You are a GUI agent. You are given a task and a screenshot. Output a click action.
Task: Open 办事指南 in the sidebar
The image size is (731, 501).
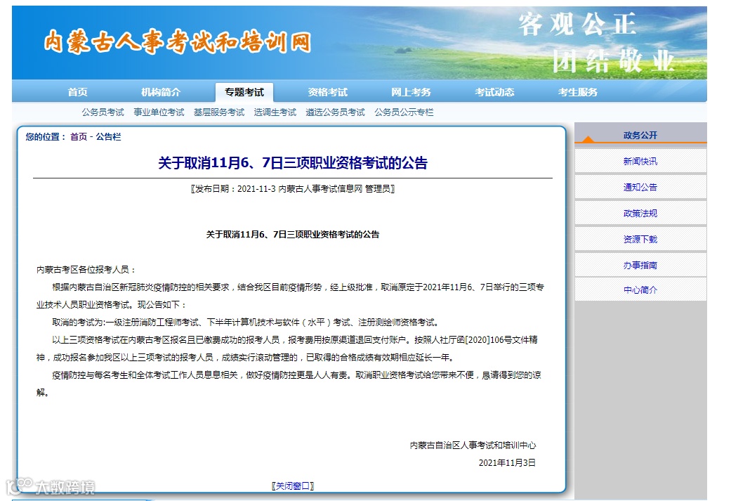tap(640, 266)
